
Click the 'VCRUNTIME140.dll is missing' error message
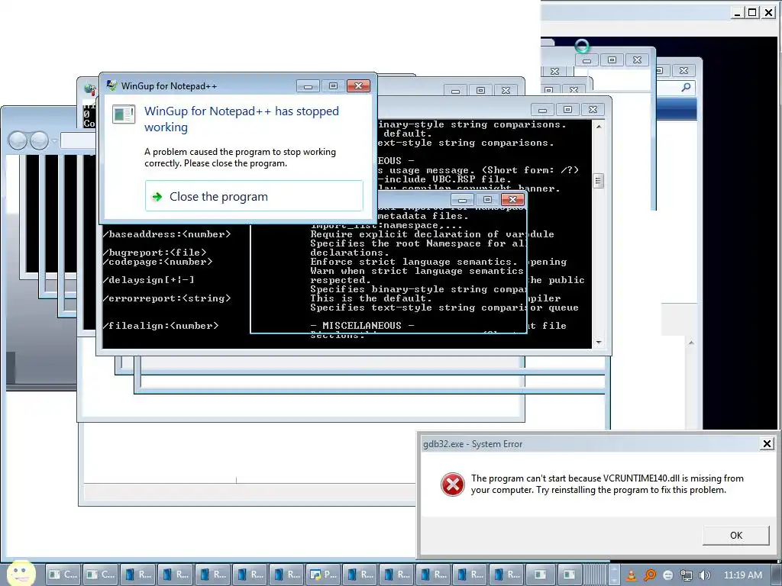tap(607, 484)
